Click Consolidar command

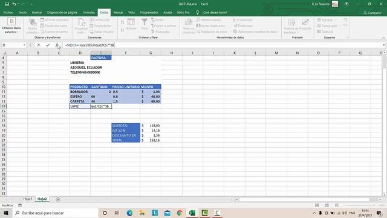pyautogui.click(x=243, y=20)
